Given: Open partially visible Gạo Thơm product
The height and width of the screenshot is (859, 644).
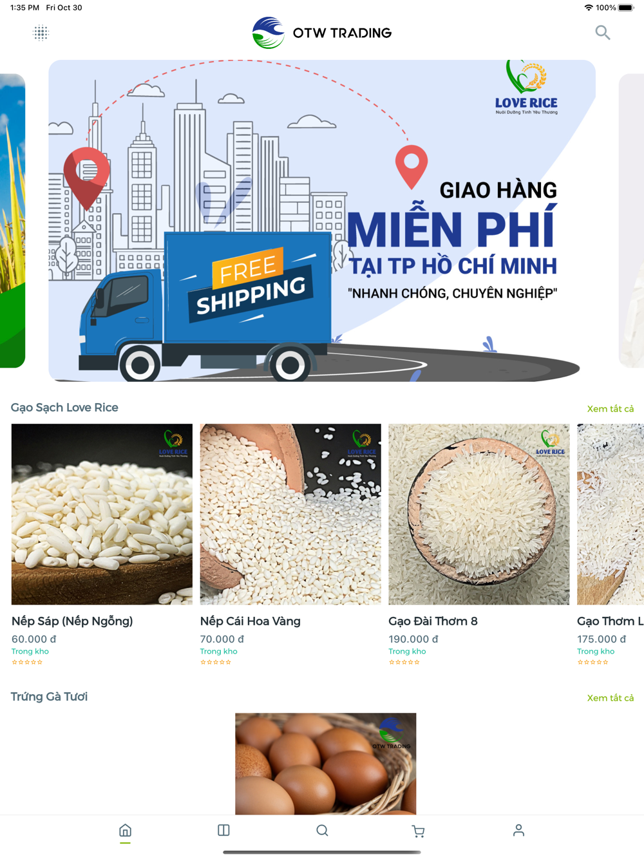Looking at the screenshot, I should [611, 514].
